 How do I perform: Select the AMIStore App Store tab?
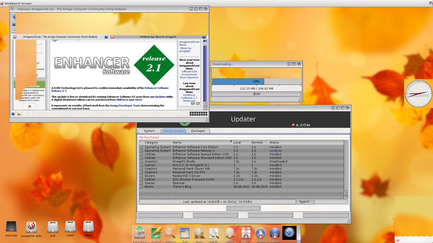coord(157,37)
